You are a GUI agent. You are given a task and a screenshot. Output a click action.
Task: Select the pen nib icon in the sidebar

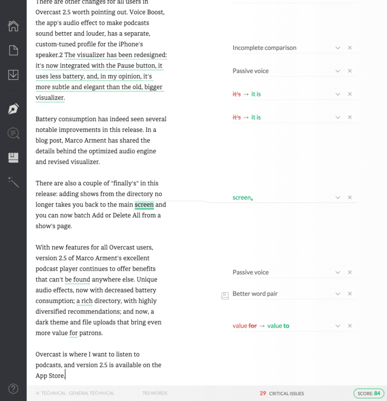13,108
